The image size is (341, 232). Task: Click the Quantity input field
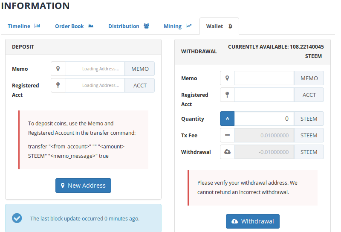(264, 119)
